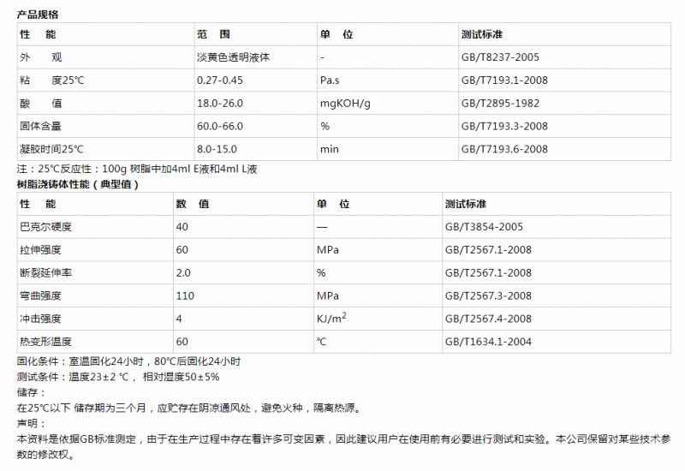Select the 拉伸强度 row label
This screenshot has width=685, height=471.
coord(40,250)
